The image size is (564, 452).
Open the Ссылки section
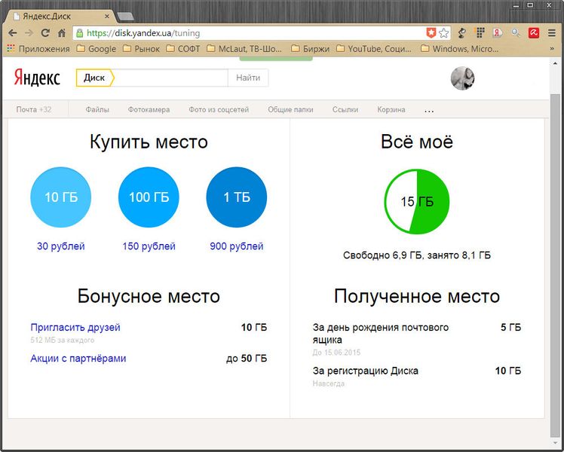(345, 109)
